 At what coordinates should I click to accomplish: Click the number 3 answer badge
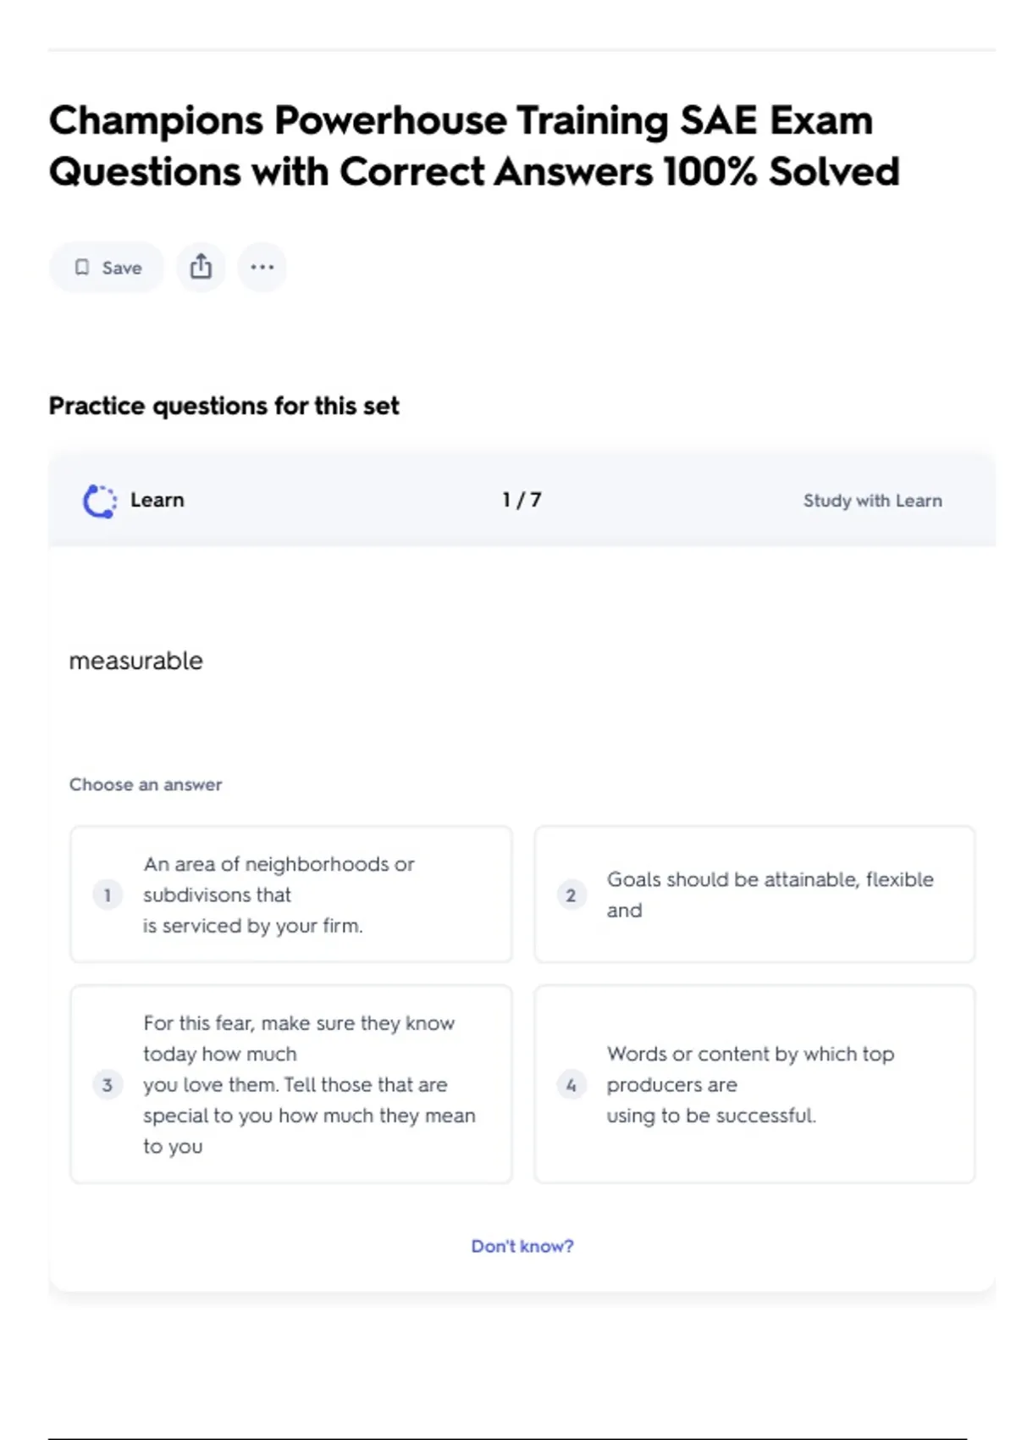coord(108,1084)
